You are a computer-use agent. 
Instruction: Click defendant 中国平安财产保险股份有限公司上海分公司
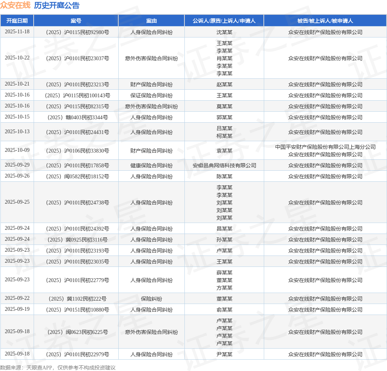click(325, 147)
